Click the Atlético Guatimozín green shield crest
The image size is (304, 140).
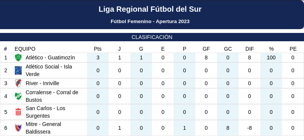[18, 58]
